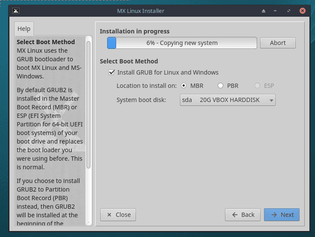Open the System boot disk dropdown

tap(228, 100)
